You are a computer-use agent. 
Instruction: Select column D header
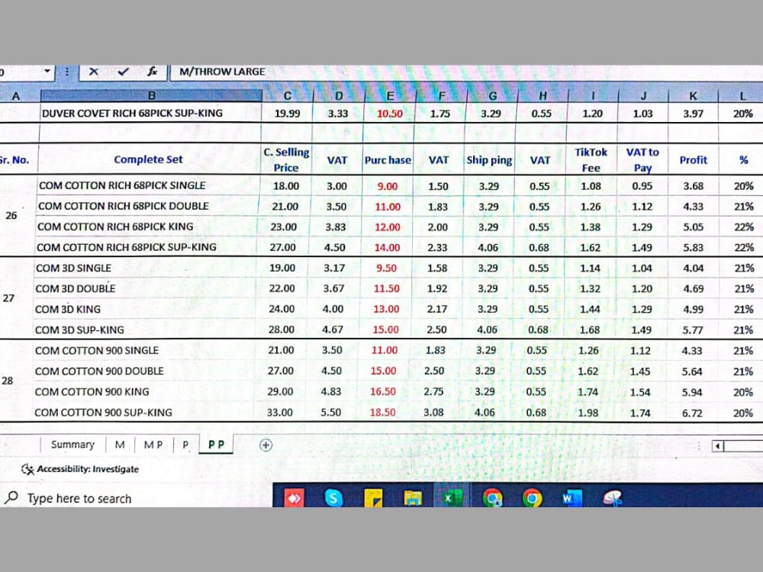click(339, 96)
